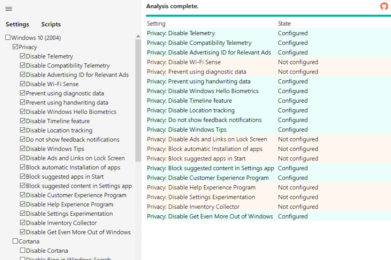Uncheck Prevent using handwriting data checkbox

click(x=23, y=102)
